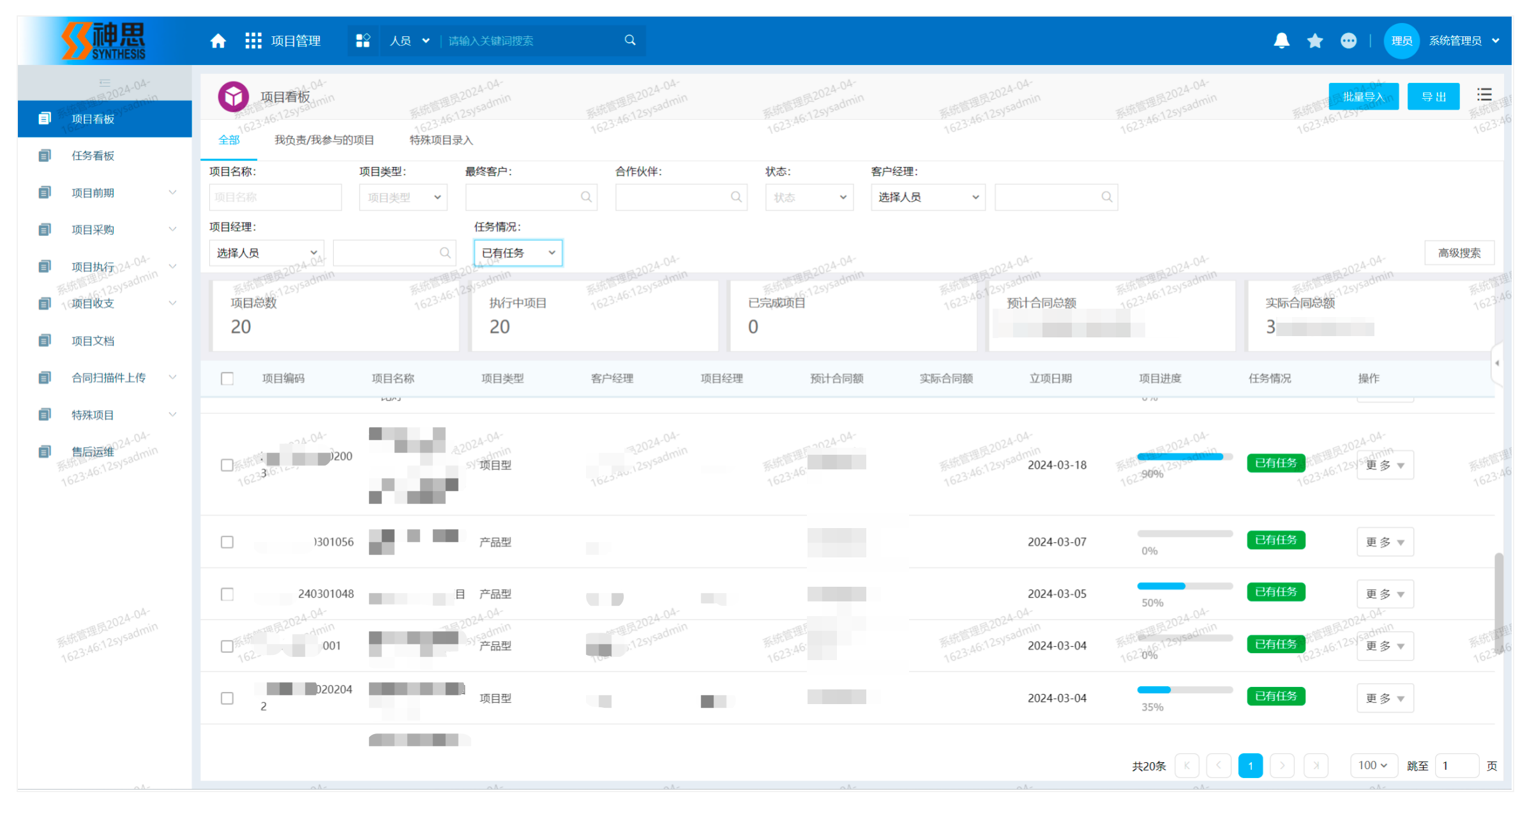Open the list view settings icon
The image size is (1527, 824).
coord(1484,95)
